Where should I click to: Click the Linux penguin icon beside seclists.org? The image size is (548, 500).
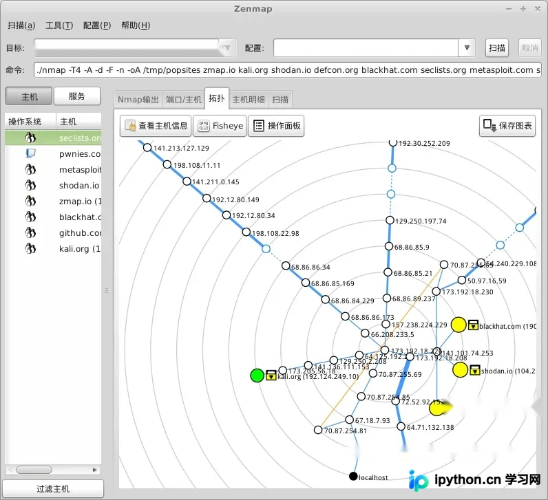pyautogui.click(x=30, y=138)
